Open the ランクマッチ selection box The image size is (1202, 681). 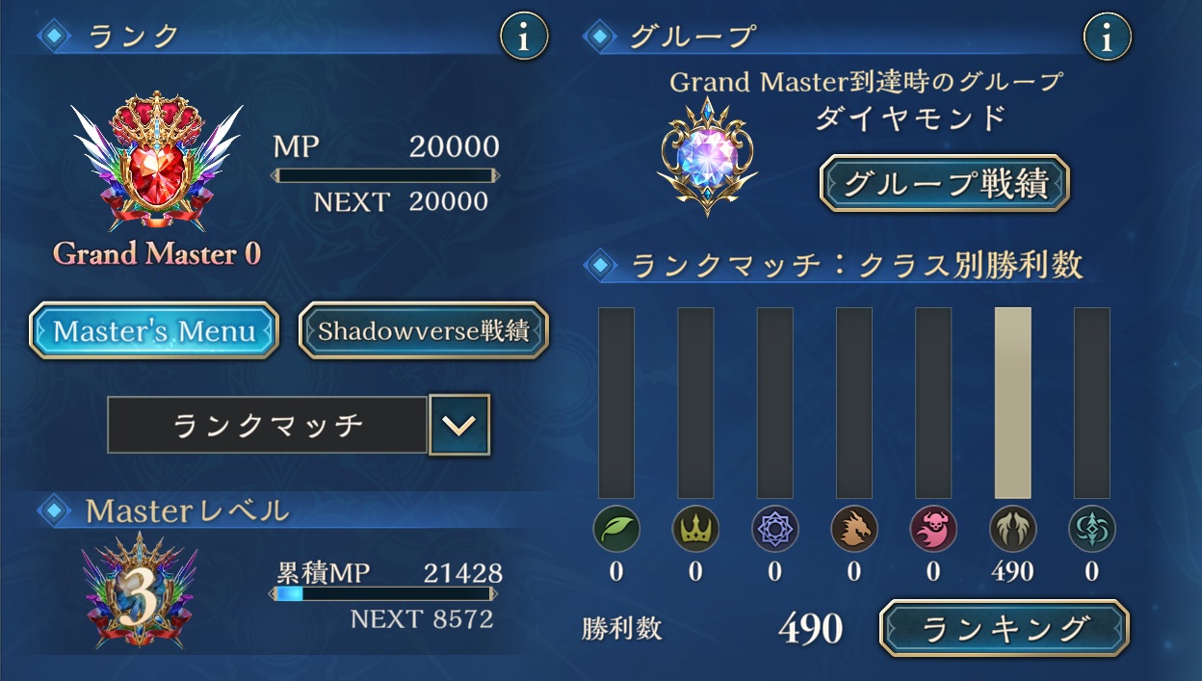[267, 425]
